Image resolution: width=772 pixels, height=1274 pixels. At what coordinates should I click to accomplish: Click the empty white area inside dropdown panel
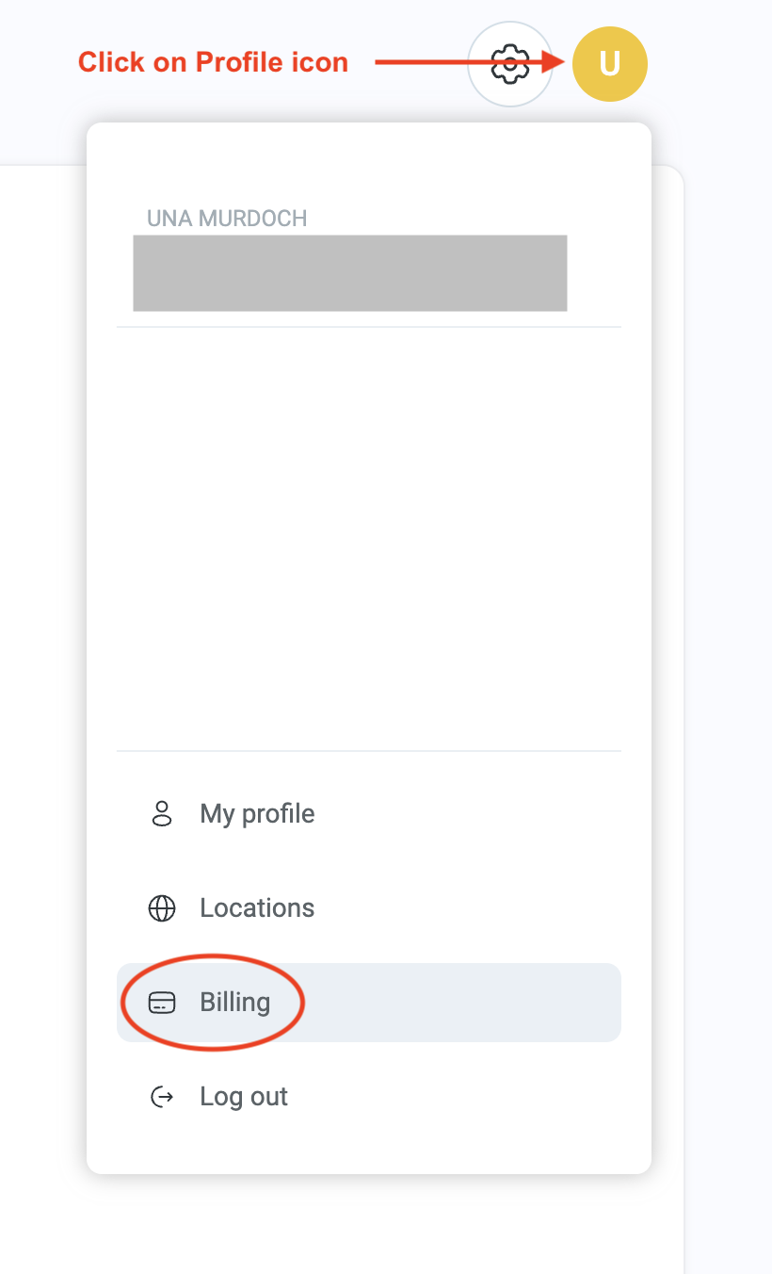click(x=369, y=537)
